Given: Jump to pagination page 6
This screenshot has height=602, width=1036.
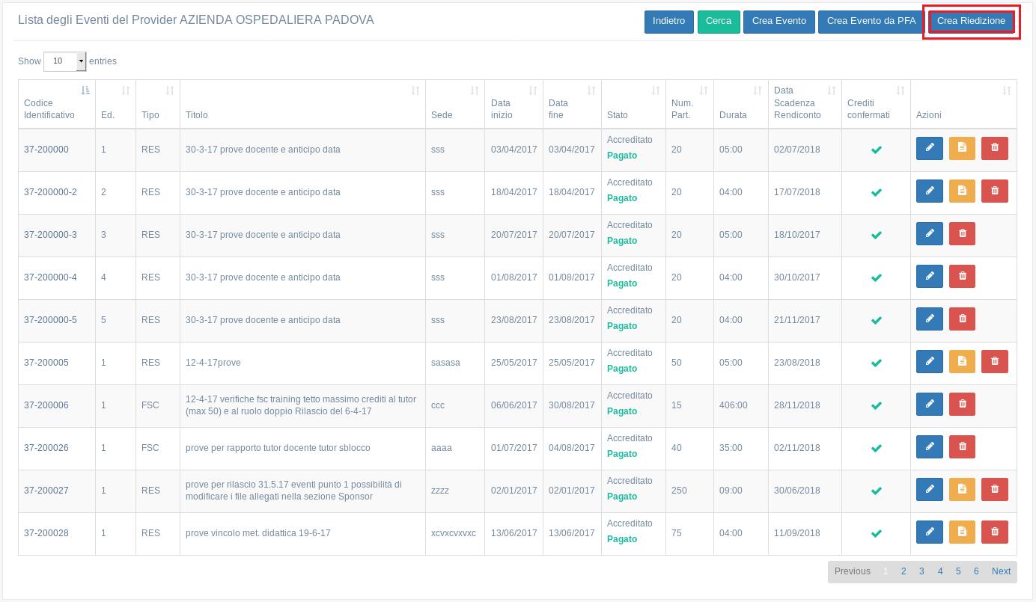Looking at the screenshot, I should click(x=976, y=571).
